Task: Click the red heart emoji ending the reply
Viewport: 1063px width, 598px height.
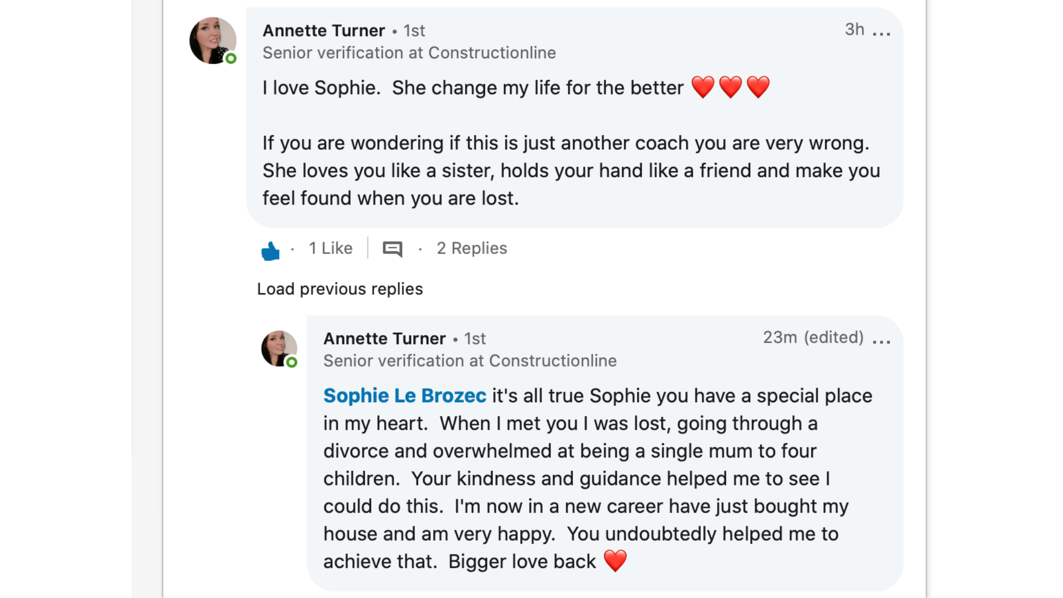Action: click(x=615, y=561)
